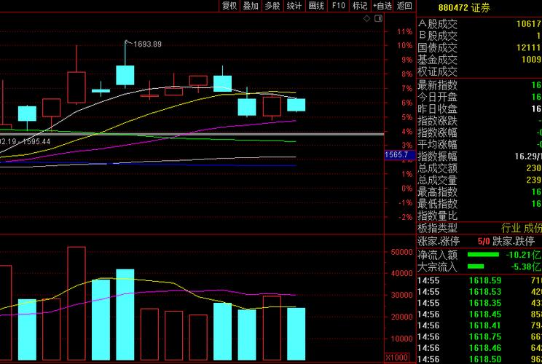Open the F10 company info
Screen dimensions: 542x364
(x=338, y=6)
